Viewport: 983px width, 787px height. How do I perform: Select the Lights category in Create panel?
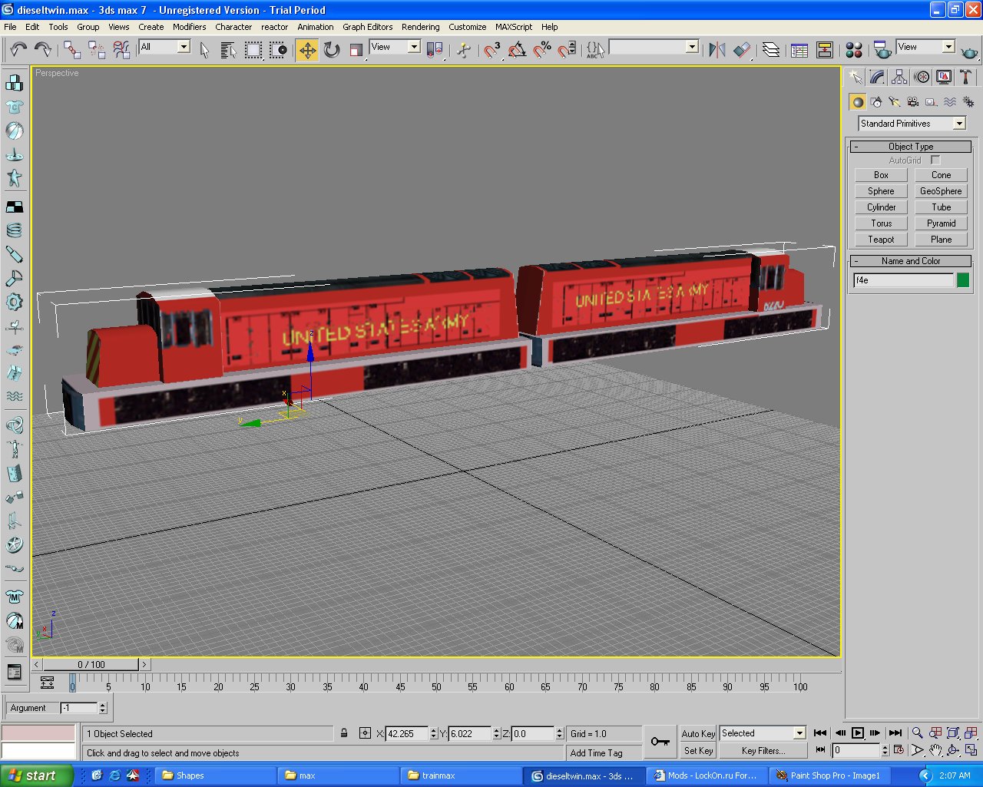point(895,101)
